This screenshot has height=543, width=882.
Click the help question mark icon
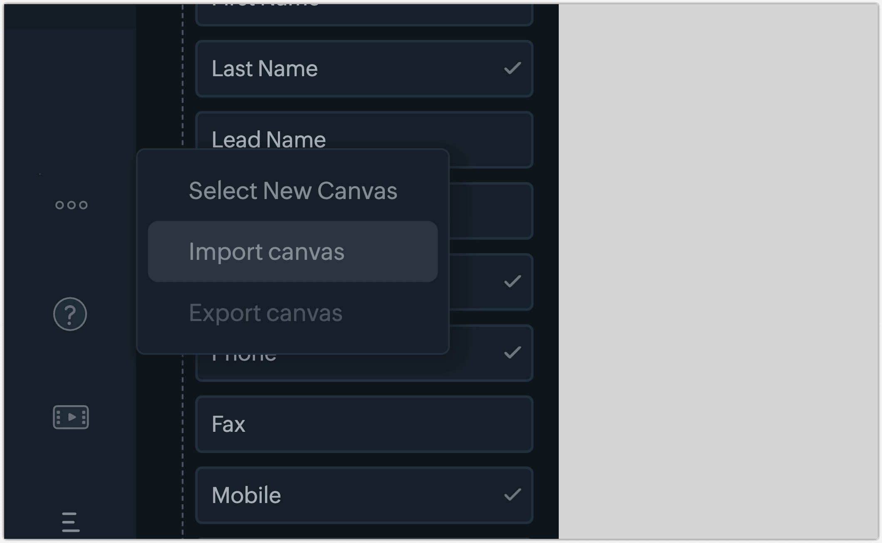(70, 314)
